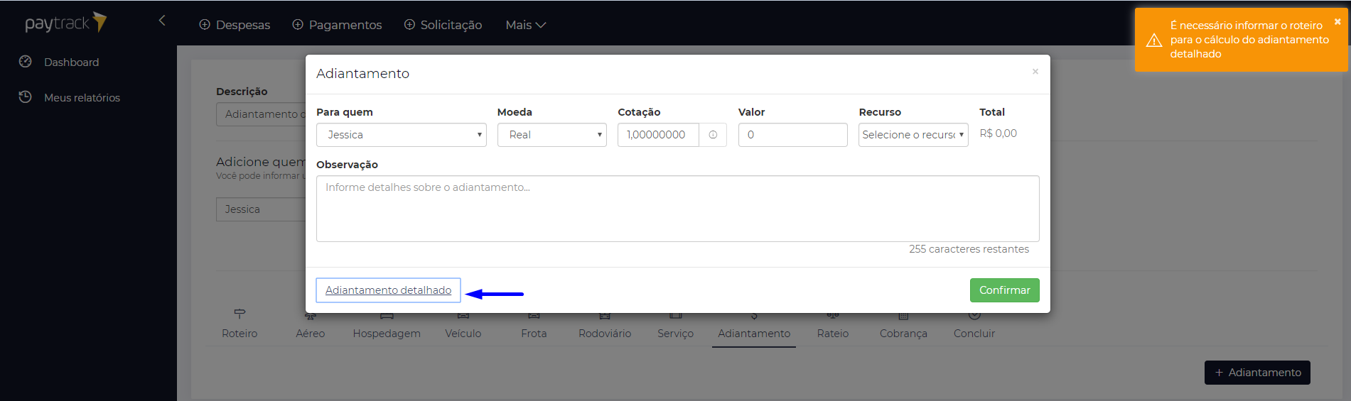Open the Para quem dropdown

[401, 135]
